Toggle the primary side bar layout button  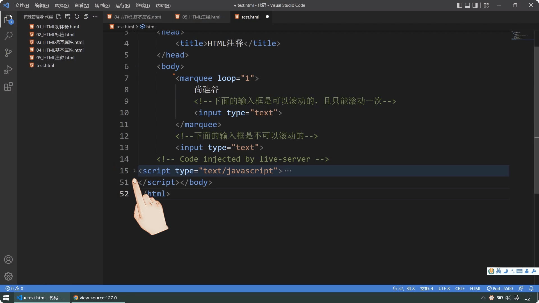(460, 5)
